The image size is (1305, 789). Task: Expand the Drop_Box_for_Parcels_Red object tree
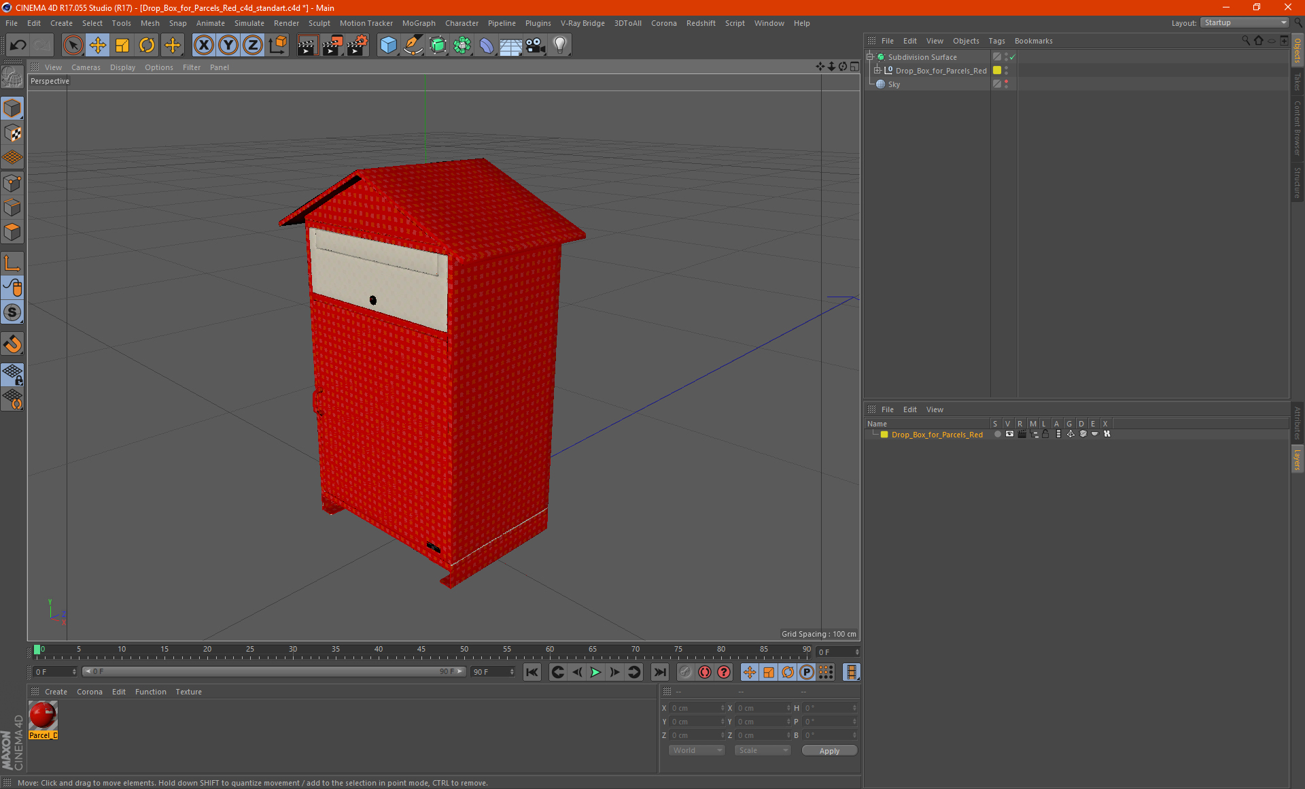[877, 70]
